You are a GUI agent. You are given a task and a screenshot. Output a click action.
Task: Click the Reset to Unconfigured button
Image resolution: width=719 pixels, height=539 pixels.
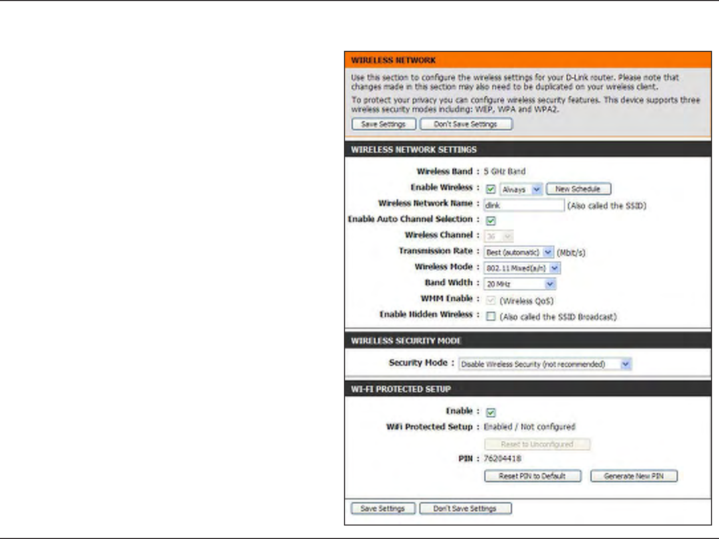[537, 444]
